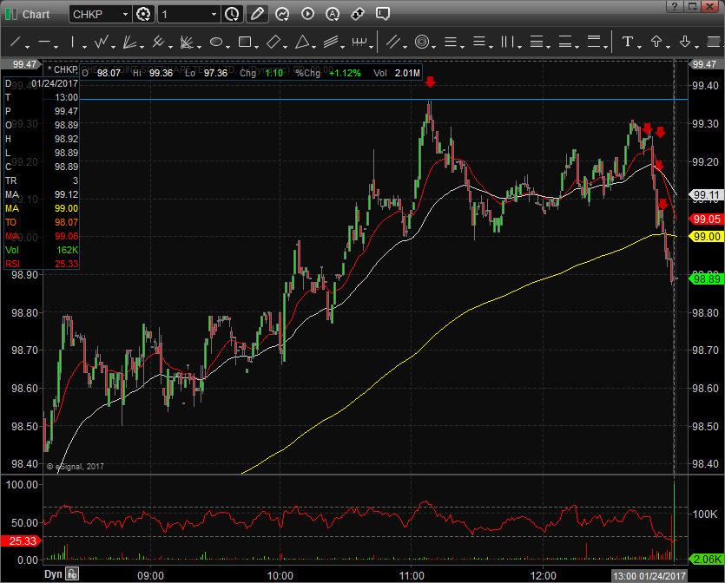Click the 11:00 time axis label
This screenshot has height=583, width=725.
[412, 575]
